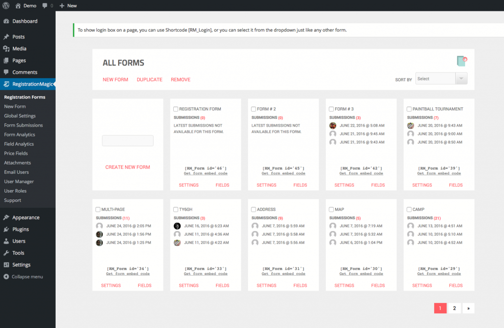This screenshot has width=504, height=328.
Task: Open Media library from the sidebar icon
Action: 5,48
